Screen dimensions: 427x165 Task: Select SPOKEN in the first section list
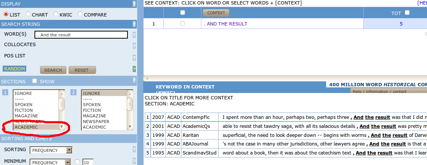pos(24,105)
